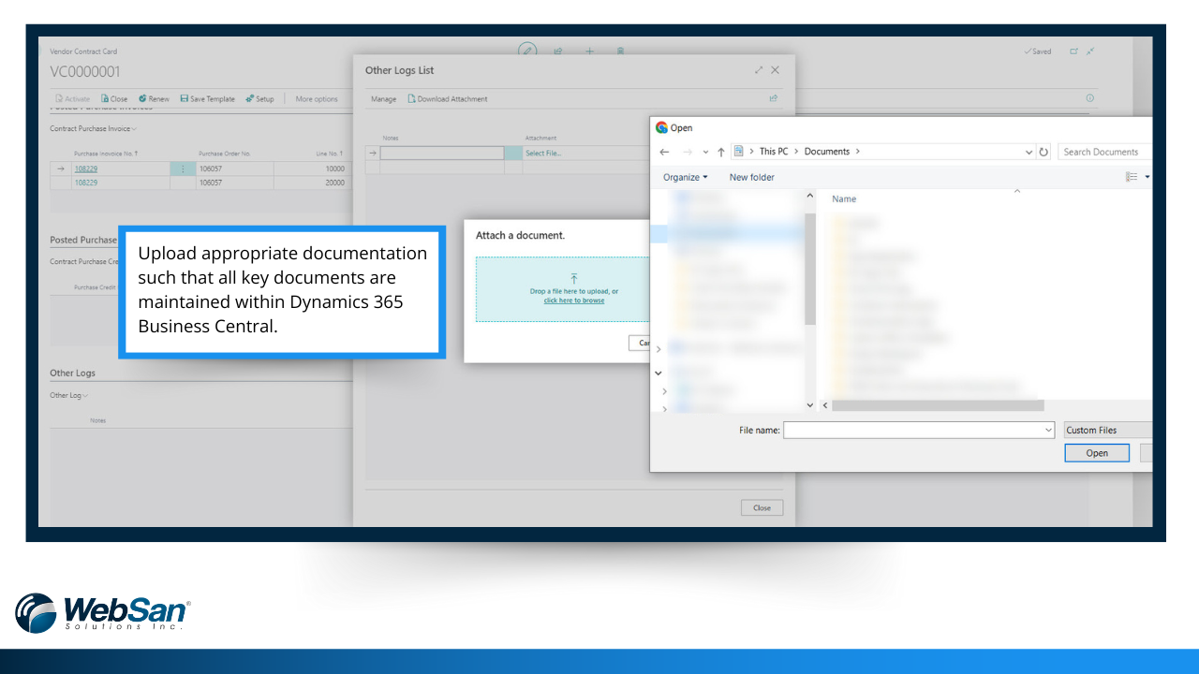This screenshot has height=674, width=1199.
Task: Refresh the Documents folder view
Action: point(1044,152)
